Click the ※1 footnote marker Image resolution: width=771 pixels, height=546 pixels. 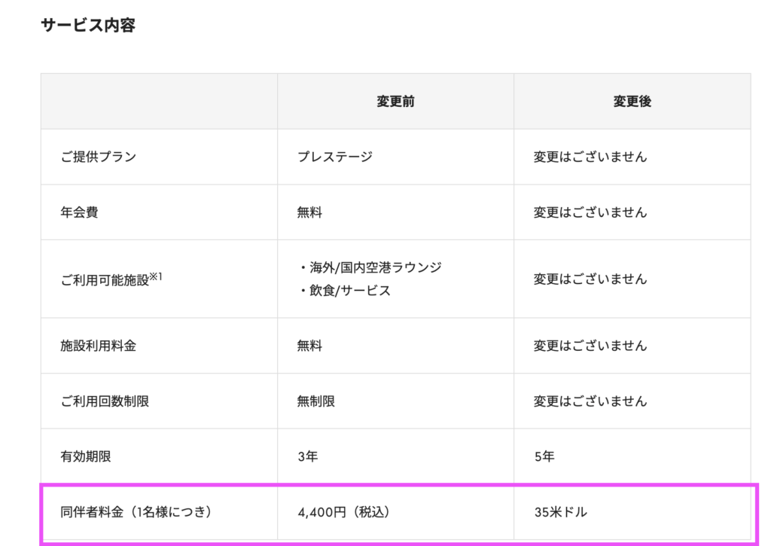[156, 276]
